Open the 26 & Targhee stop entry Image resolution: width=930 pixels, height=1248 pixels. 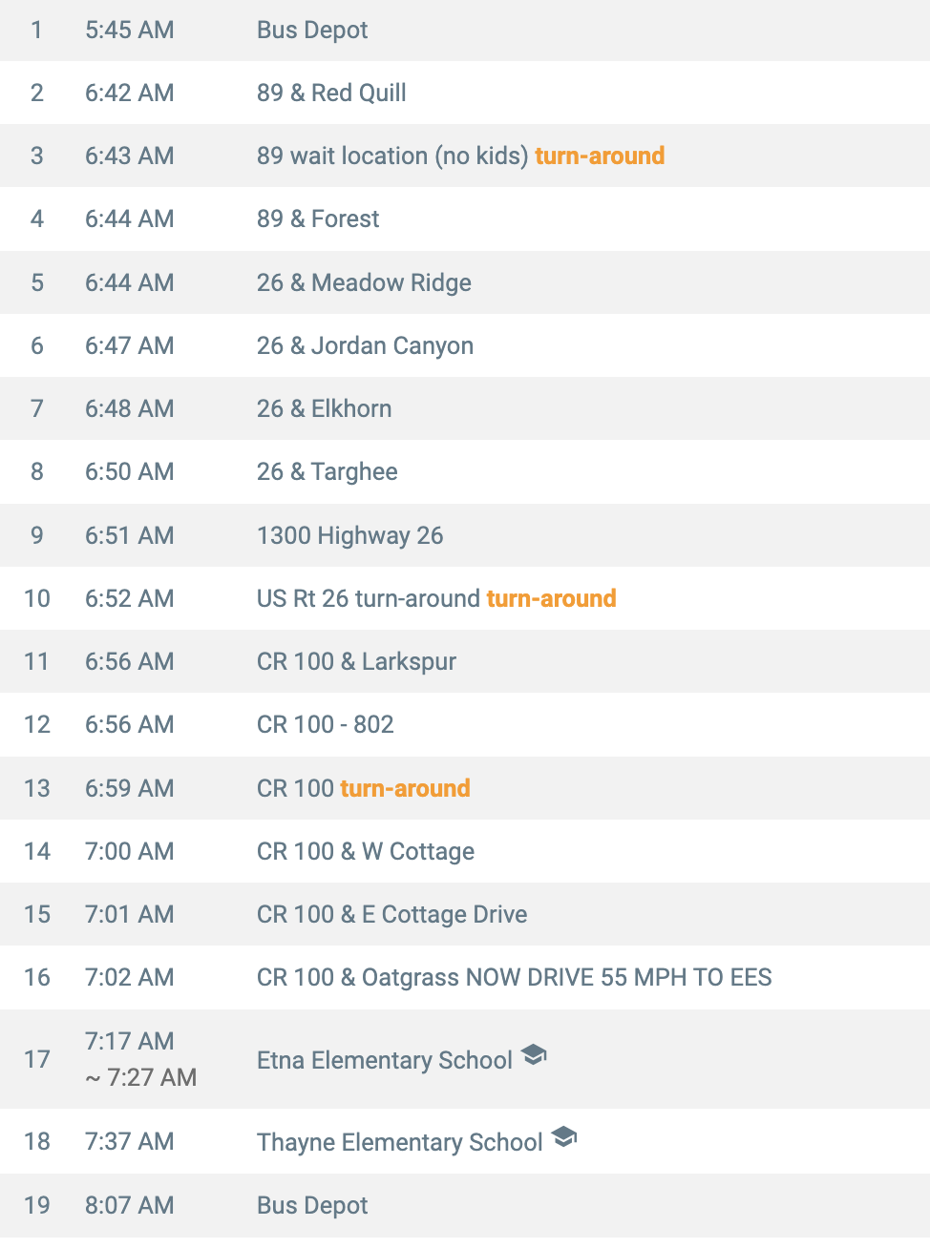tap(465, 471)
